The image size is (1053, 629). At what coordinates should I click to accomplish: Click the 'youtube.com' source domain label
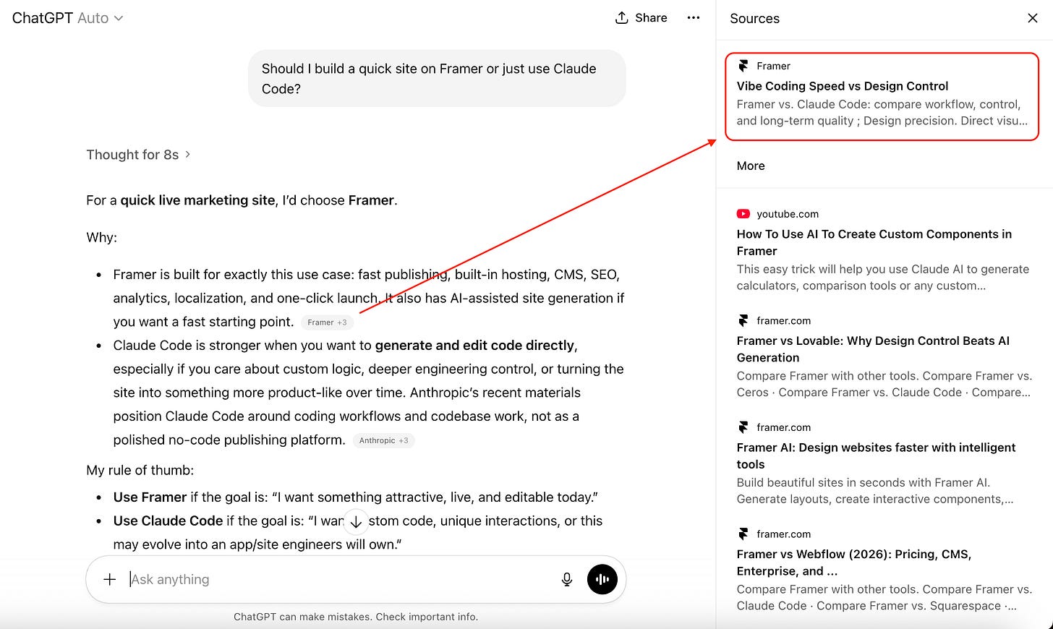[x=788, y=214]
